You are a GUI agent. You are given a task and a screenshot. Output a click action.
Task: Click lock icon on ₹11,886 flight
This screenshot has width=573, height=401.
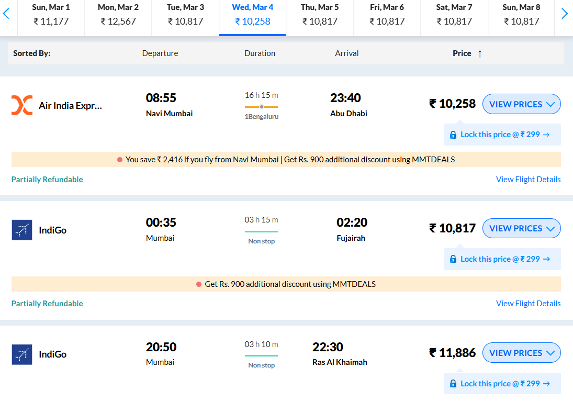click(x=453, y=383)
